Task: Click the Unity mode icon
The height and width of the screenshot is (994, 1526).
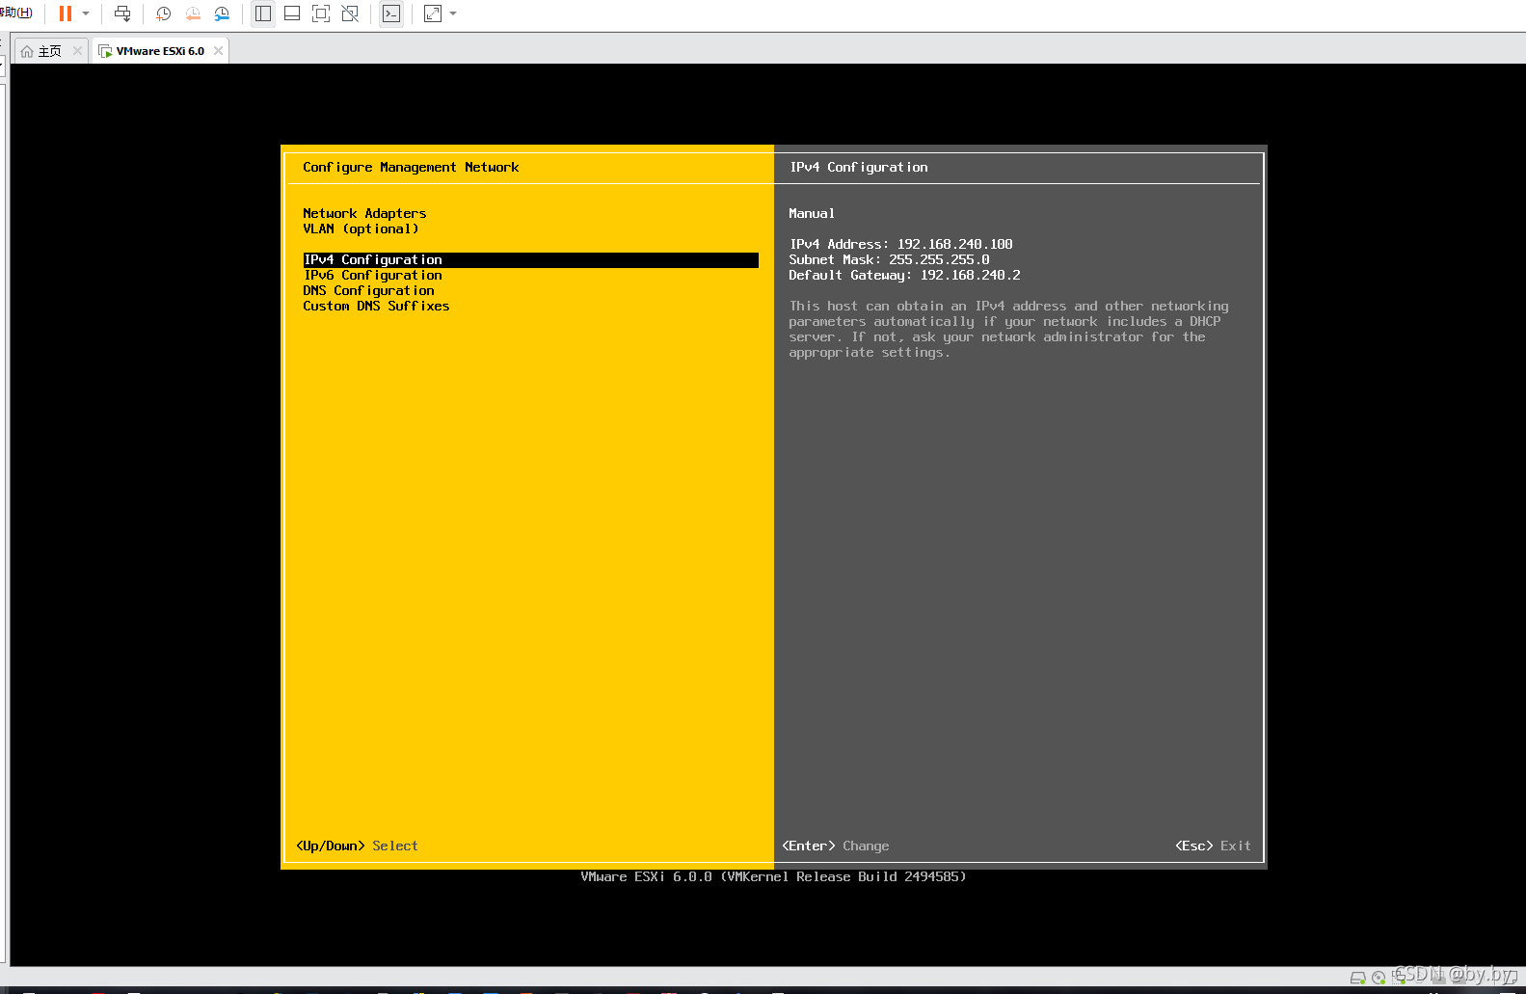Action: pyautogui.click(x=350, y=13)
